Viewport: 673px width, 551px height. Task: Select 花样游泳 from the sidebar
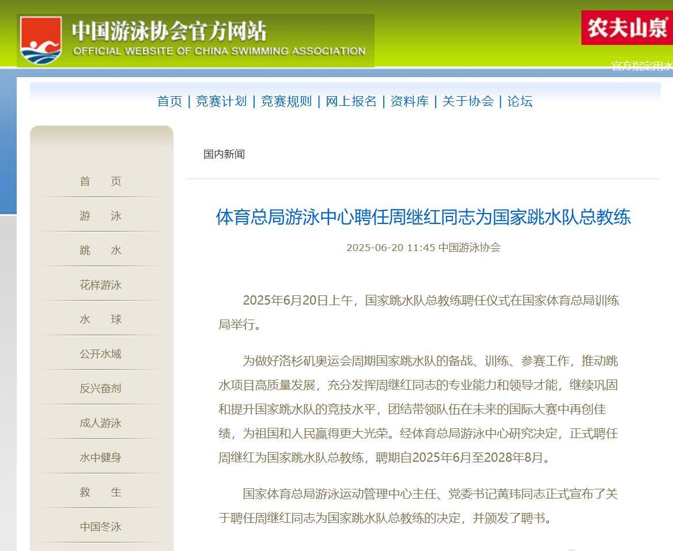101,284
